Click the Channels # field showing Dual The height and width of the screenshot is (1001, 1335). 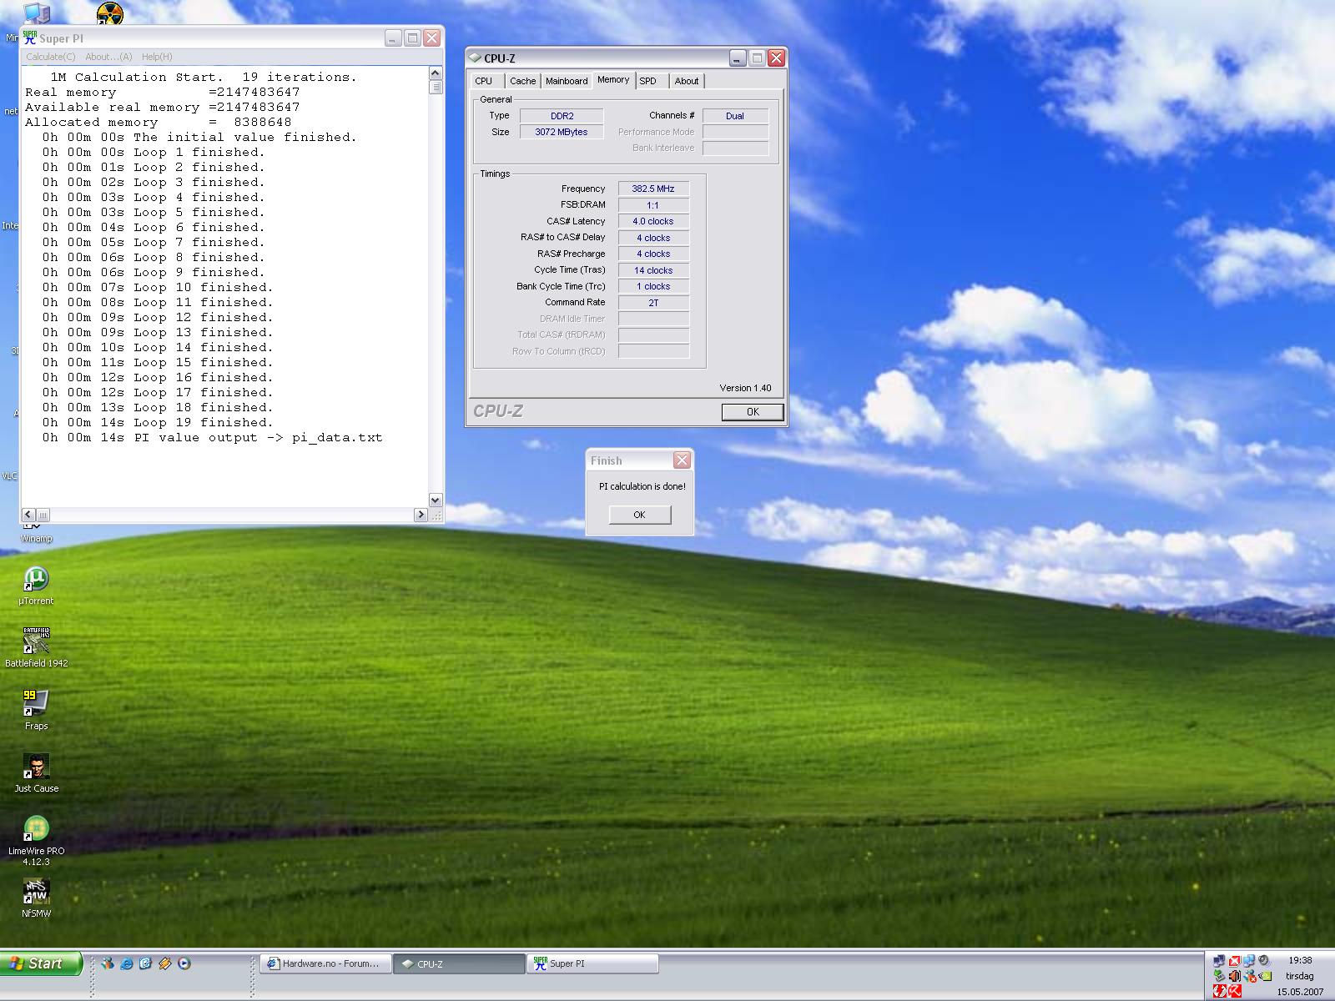pyautogui.click(x=735, y=116)
